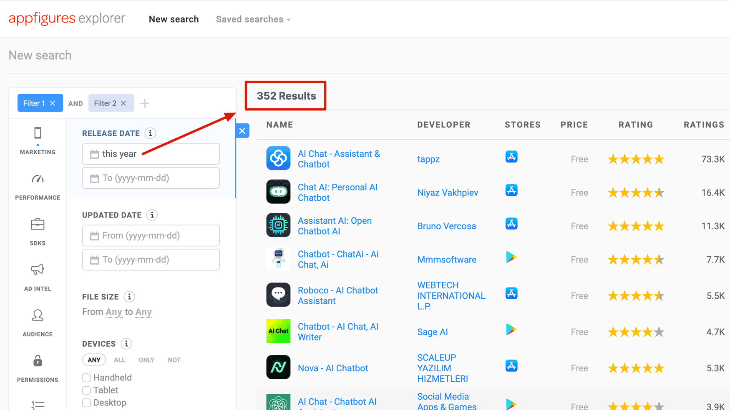Open WEBTECH INTERNATIONAL L.P. developer link
This screenshot has width=730, height=410.
tap(451, 296)
